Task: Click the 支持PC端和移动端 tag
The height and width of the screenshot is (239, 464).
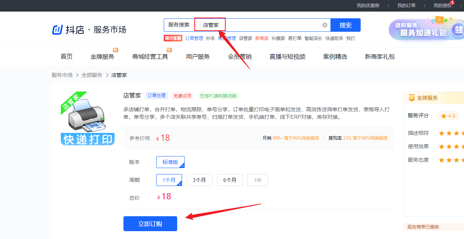Action: pyautogui.click(x=218, y=96)
